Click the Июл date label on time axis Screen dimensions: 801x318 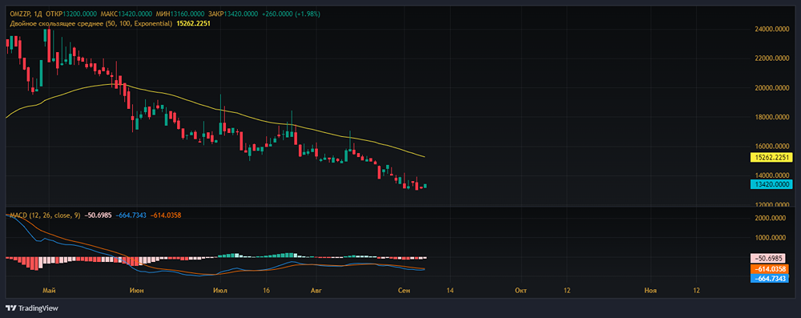coord(221,291)
